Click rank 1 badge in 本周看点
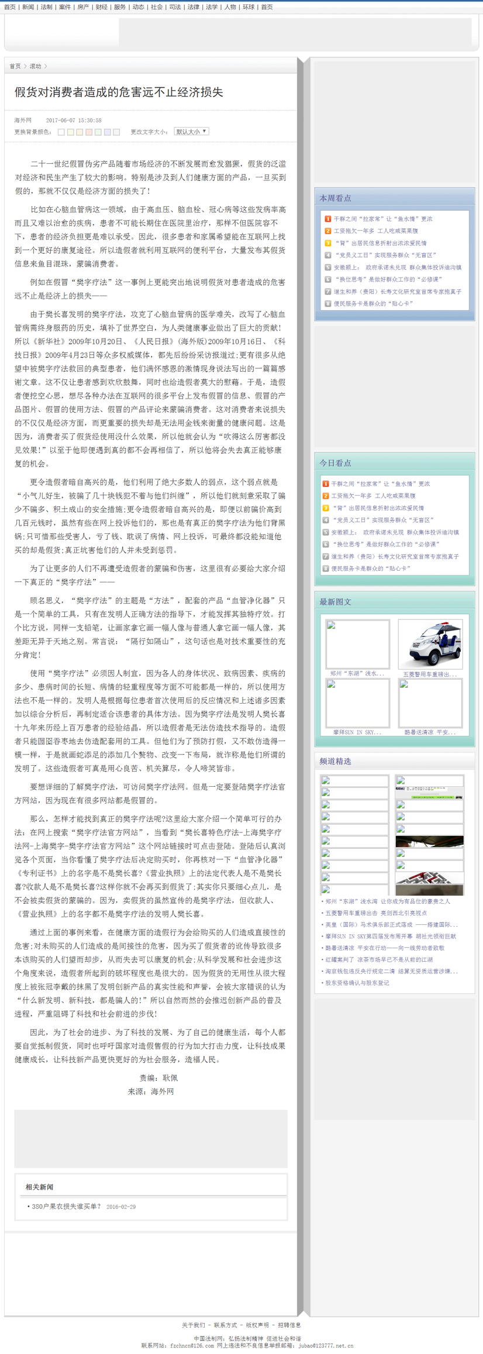This screenshot has height=1354, width=483. tap(328, 219)
